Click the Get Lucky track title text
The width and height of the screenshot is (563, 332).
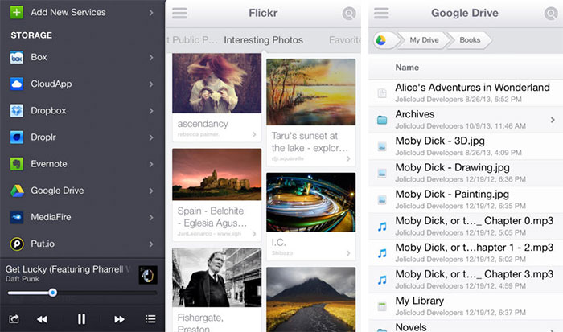(68, 269)
